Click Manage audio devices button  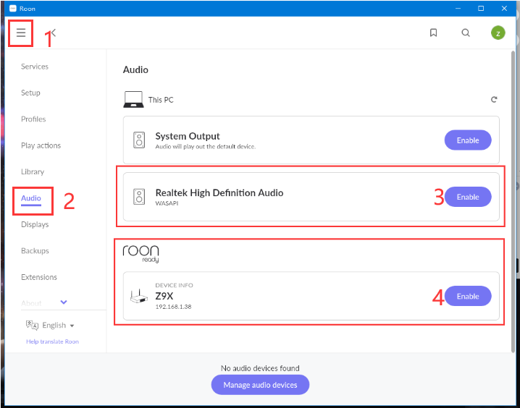click(260, 385)
